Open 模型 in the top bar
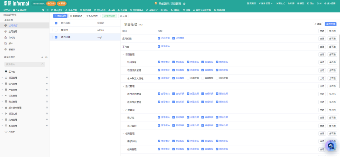340x157 pixels. coord(301,4)
